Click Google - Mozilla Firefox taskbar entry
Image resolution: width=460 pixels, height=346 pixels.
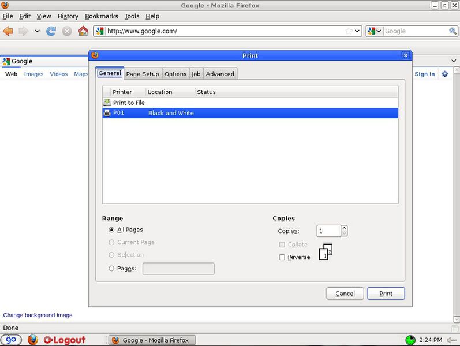click(x=152, y=340)
